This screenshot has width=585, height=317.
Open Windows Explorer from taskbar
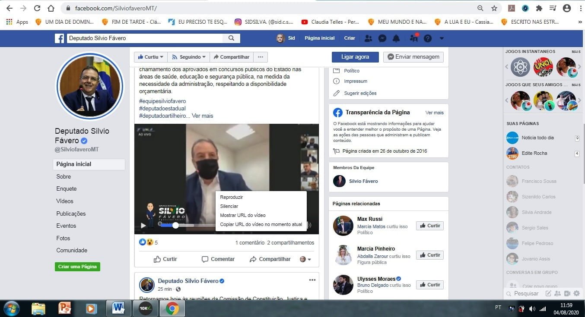coord(38,308)
